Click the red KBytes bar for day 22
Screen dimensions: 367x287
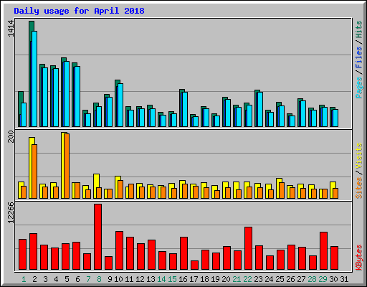coord(248,248)
